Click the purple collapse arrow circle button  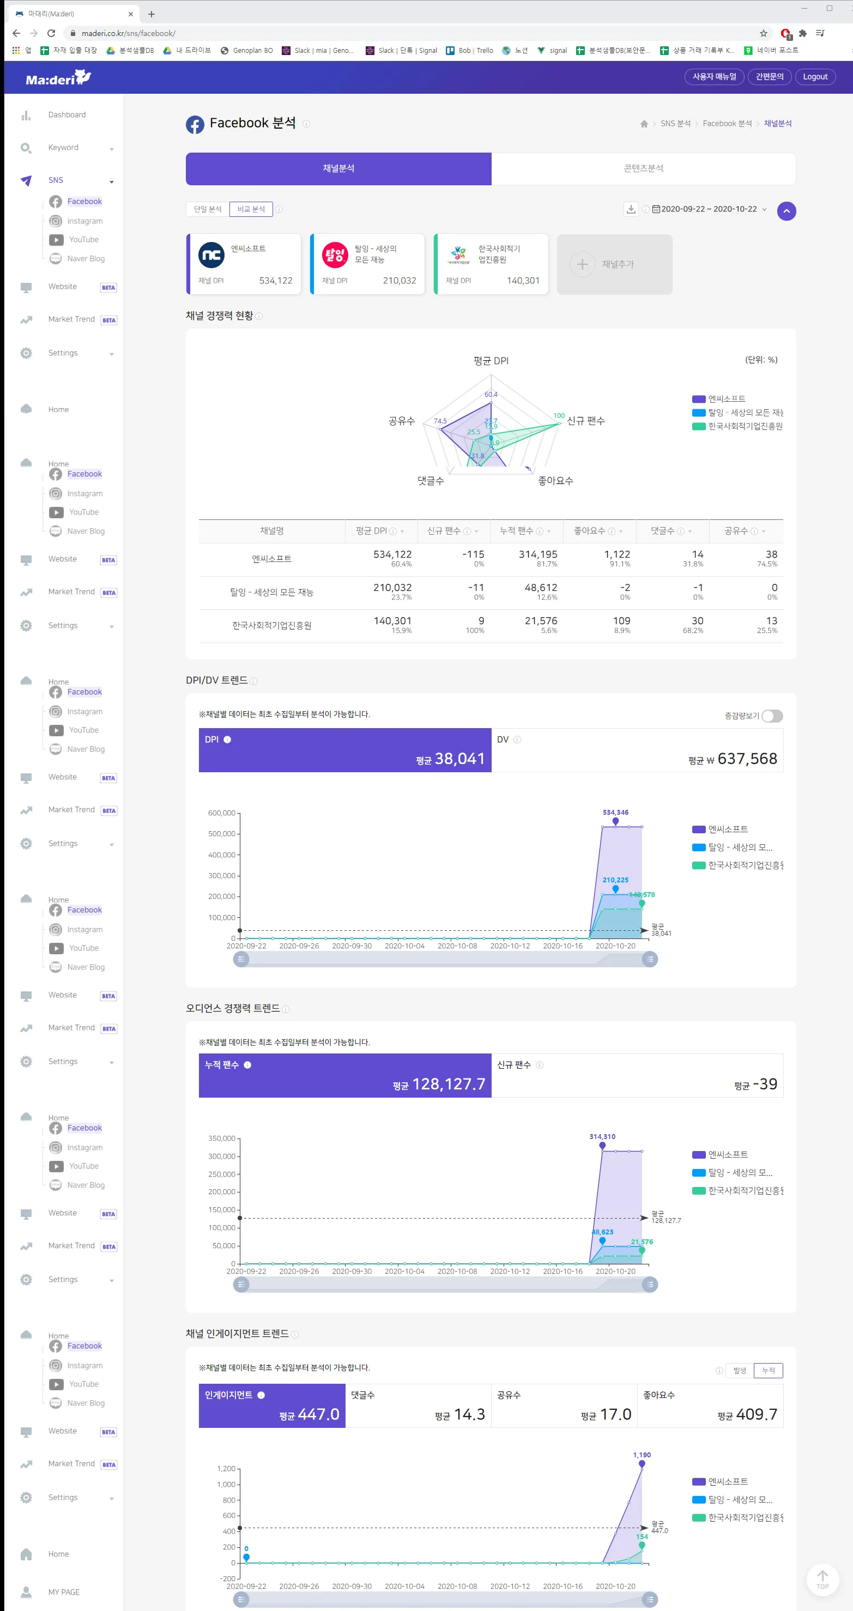coord(786,211)
